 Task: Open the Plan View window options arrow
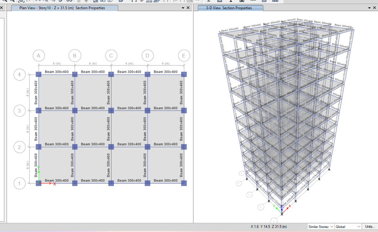pyautogui.click(x=183, y=8)
